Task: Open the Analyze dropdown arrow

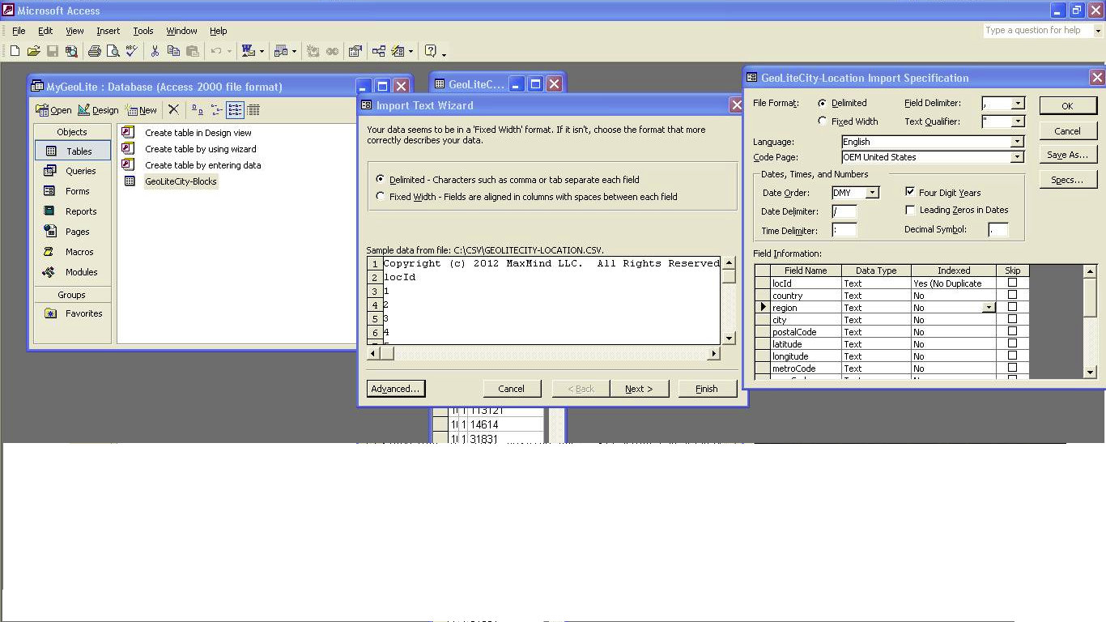Action: (x=294, y=51)
